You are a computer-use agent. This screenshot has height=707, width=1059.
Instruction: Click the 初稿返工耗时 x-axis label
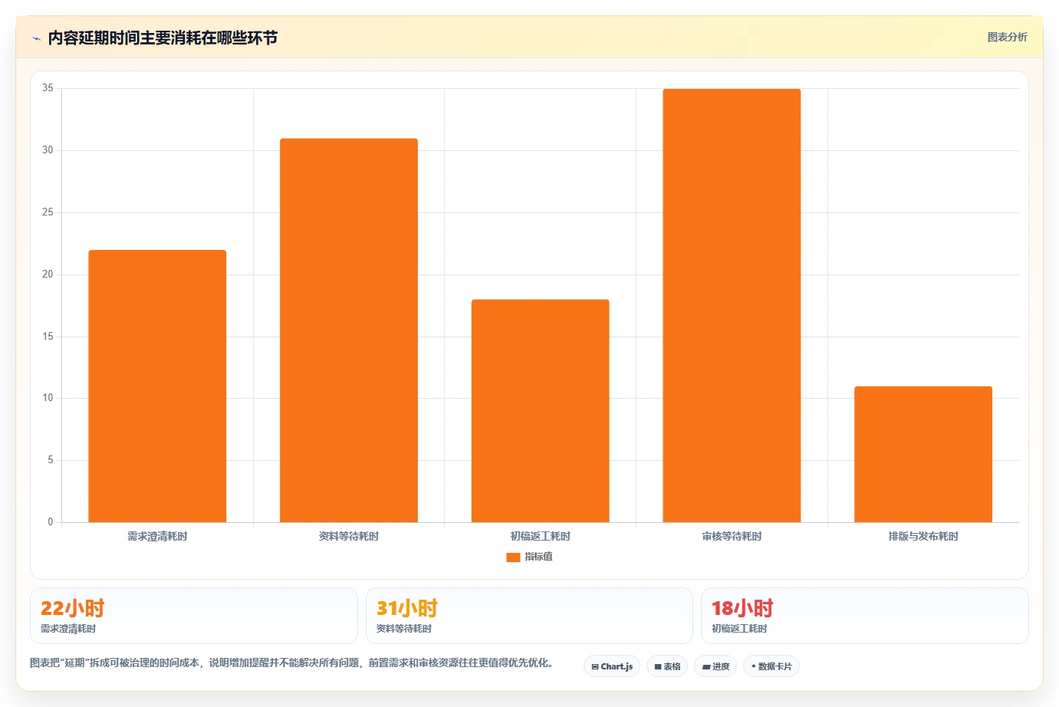pyautogui.click(x=540, y=537)
